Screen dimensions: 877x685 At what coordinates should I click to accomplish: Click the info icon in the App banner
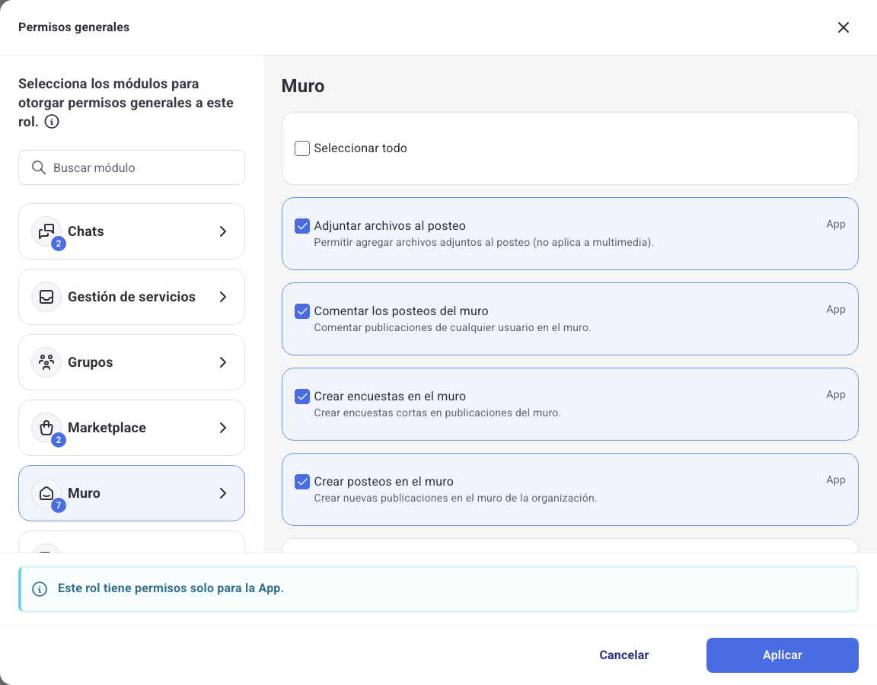tap(40, 589)
